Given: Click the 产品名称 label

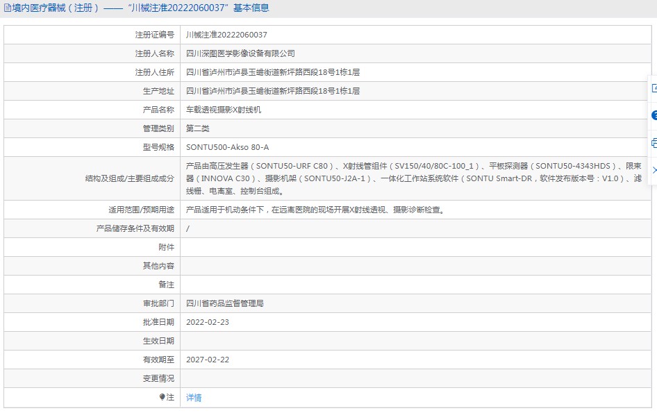Looking at the screenshot, I should tap(158, 110).
